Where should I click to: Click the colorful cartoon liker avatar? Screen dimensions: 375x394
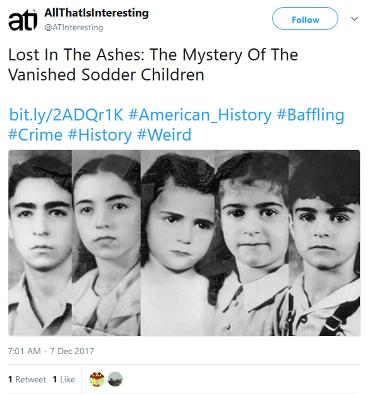(97, 379)
